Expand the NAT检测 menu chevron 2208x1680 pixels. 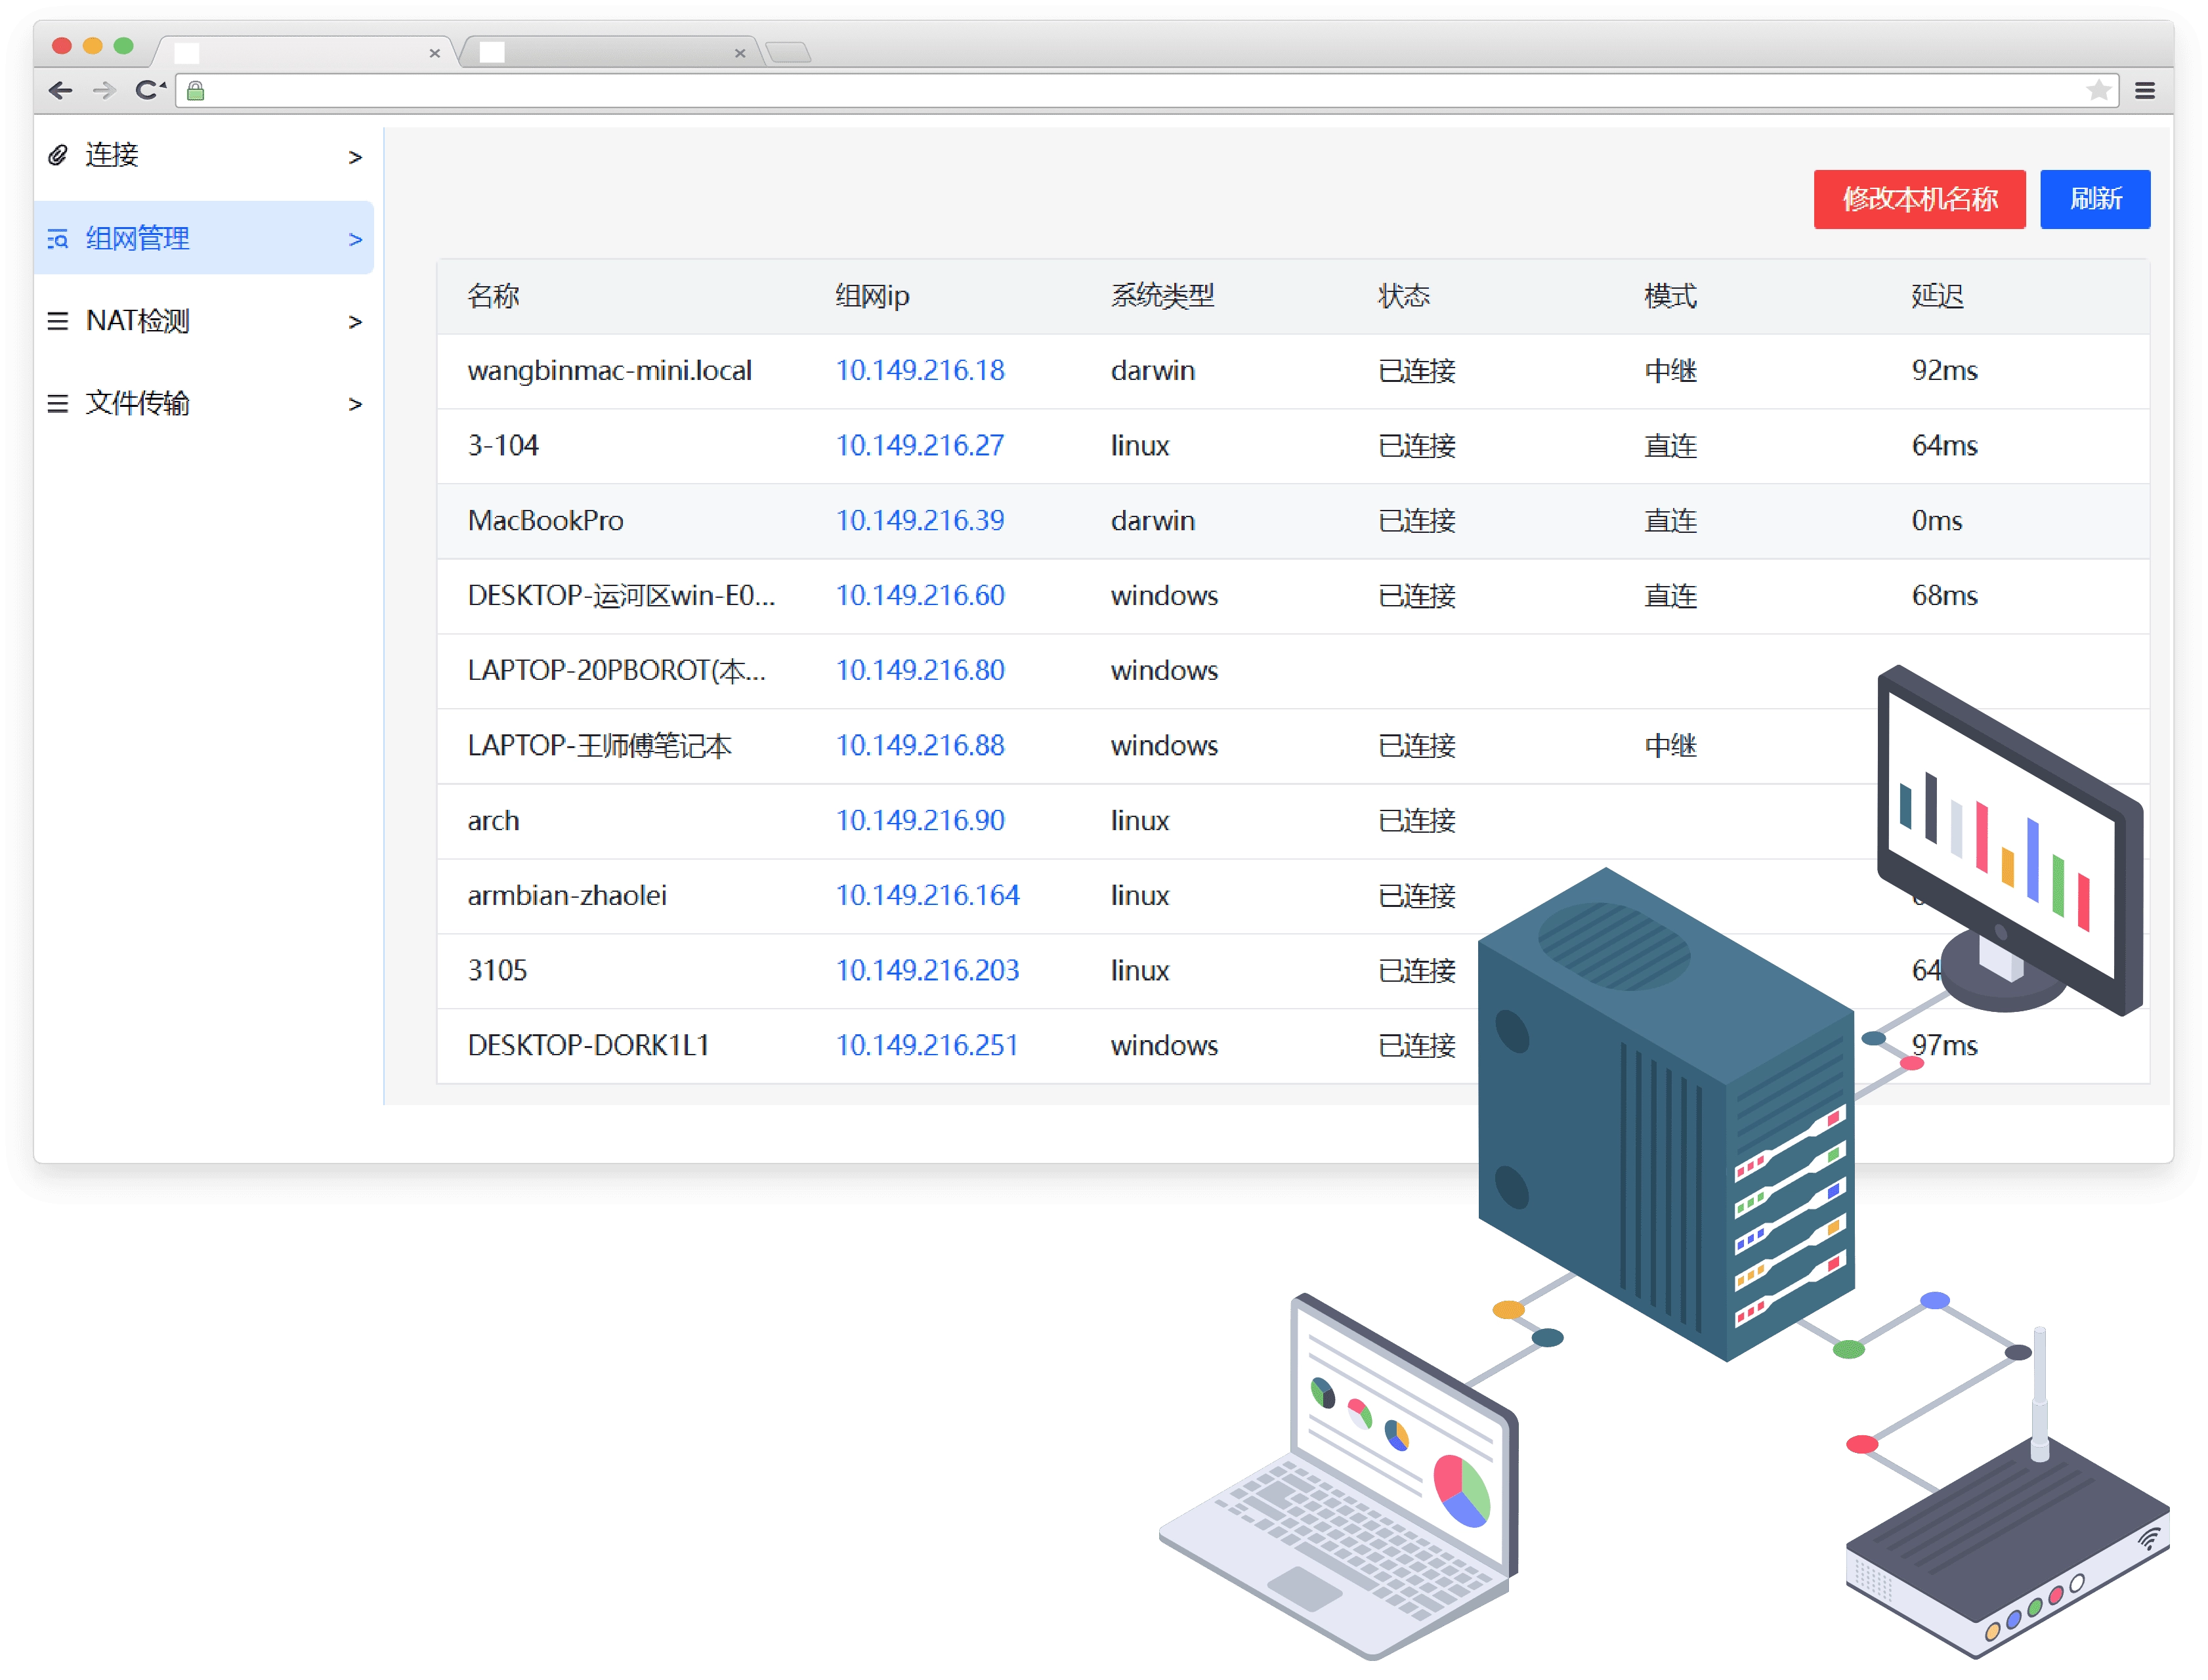(355, 322)
